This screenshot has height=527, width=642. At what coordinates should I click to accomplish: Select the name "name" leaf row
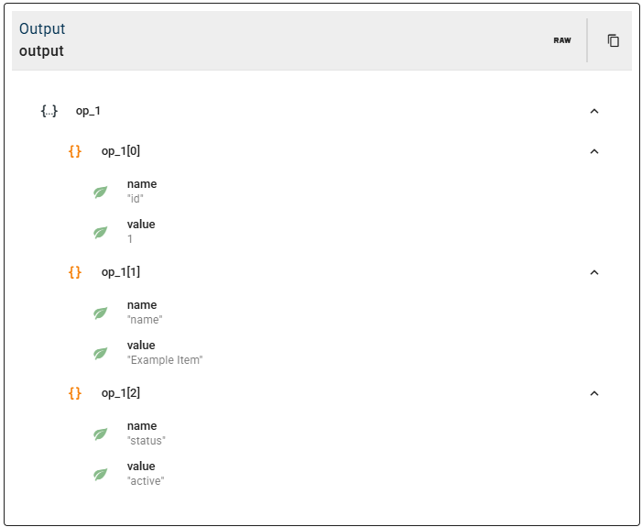144,313
